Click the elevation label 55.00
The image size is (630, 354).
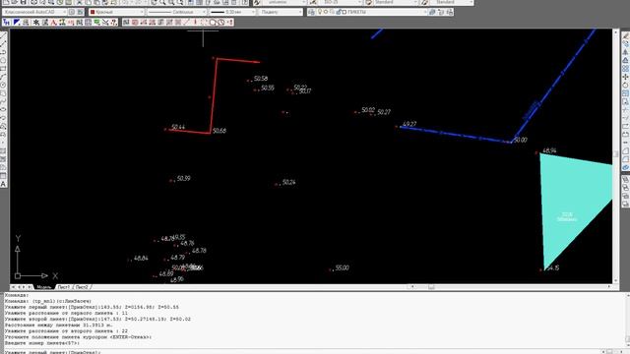click(x=342, y=267)
